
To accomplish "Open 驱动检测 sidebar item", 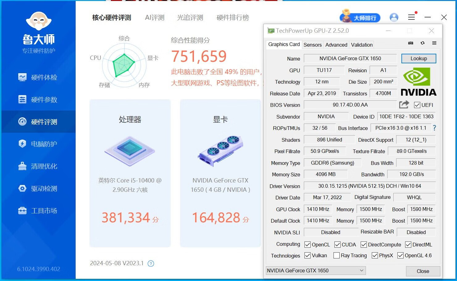I will [38, 188].
